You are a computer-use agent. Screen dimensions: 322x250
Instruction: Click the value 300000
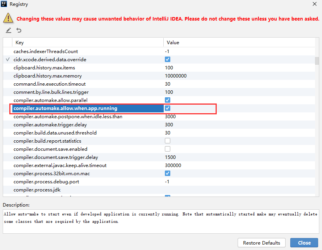[173, 166]
